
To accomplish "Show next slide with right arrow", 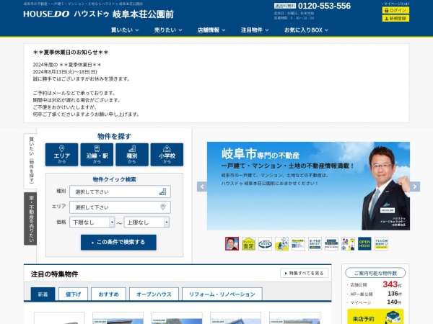I will click(415, 186).
